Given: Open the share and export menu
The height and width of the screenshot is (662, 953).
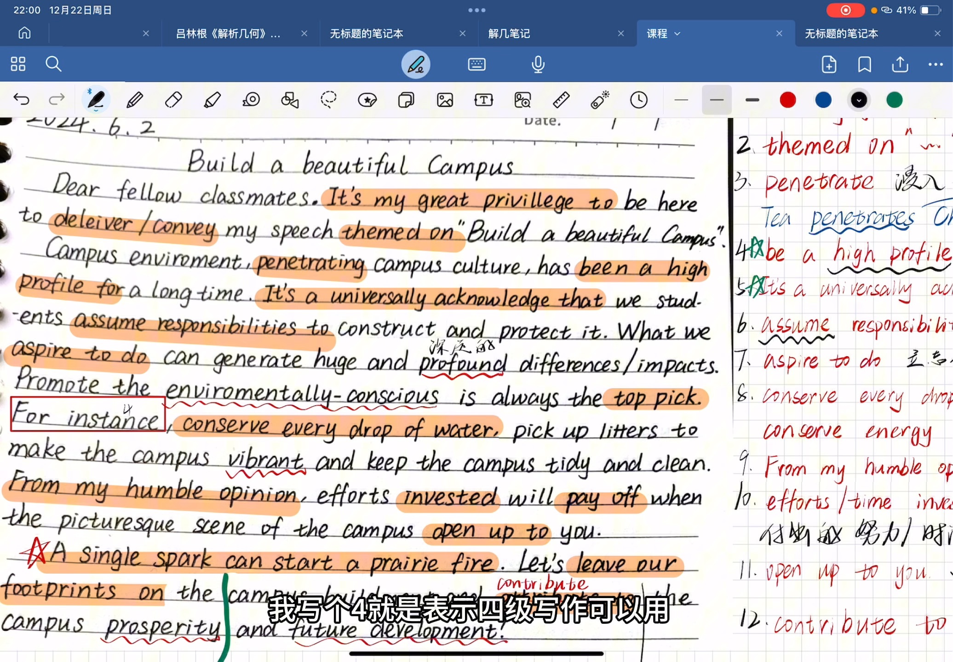Looking at the screenshot, I should [x=900, y=64].
